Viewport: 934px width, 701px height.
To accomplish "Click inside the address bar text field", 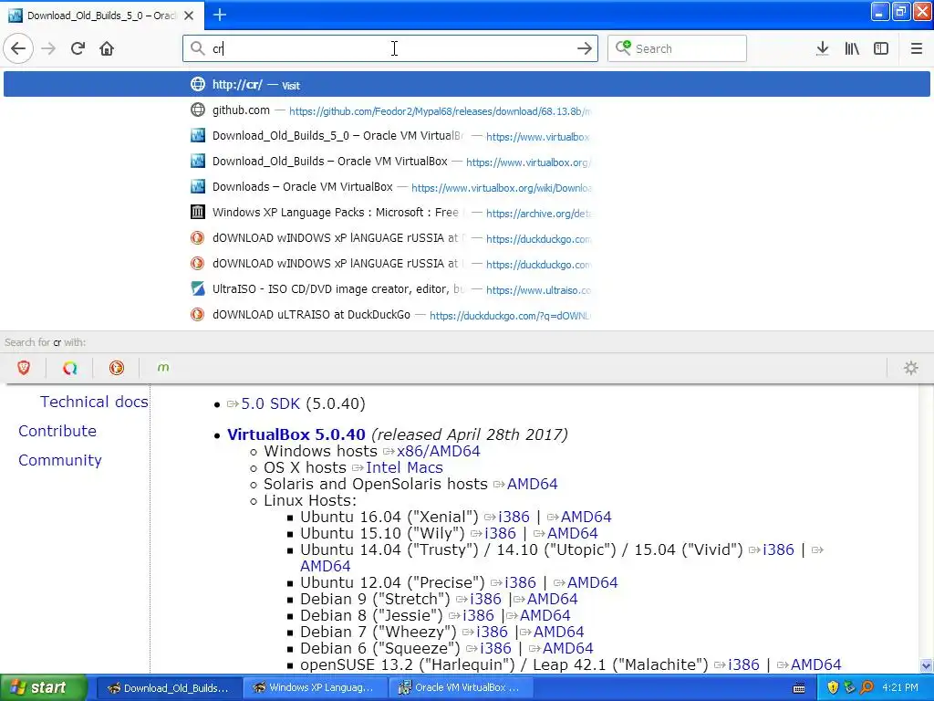I will click(390, 48).
